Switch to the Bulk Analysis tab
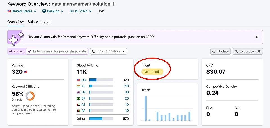 pyautogui.click(x=39, y=22)
